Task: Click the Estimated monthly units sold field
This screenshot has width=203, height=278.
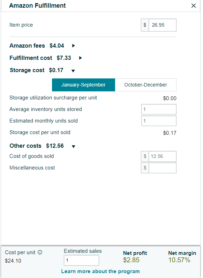Action: click(x=159, y=121)
